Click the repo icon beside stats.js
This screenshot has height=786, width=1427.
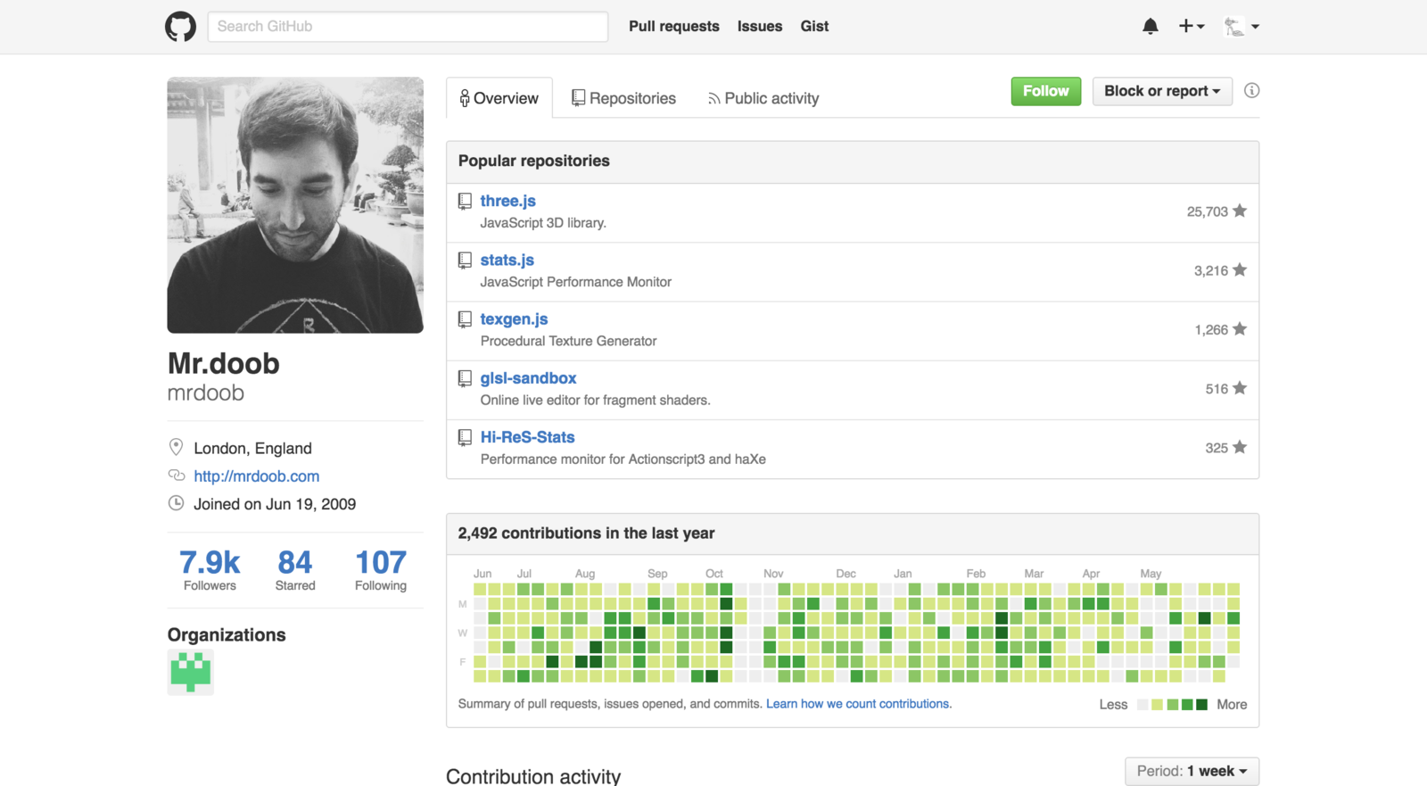coord(465,261)
